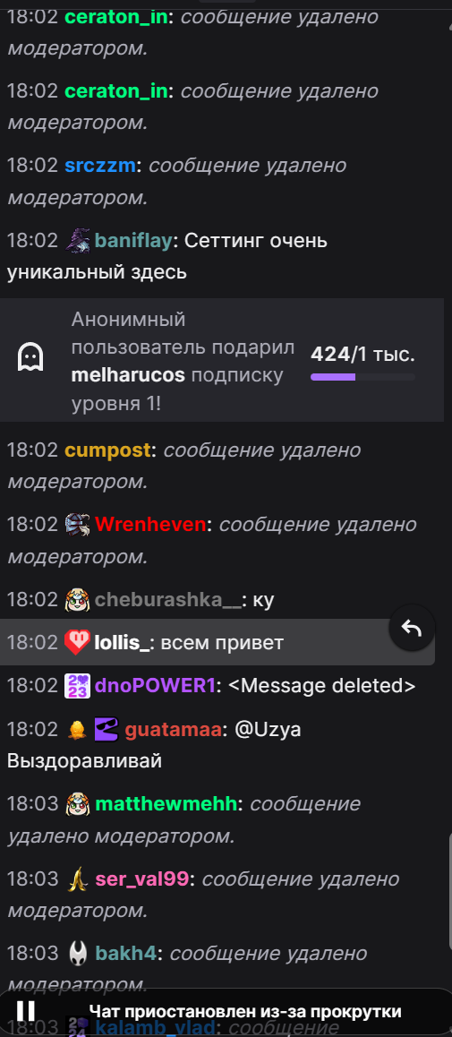Click the 2023 badge beside dnoPOWER1
This screenshot has width=452, height=1037.
point(77,686)
